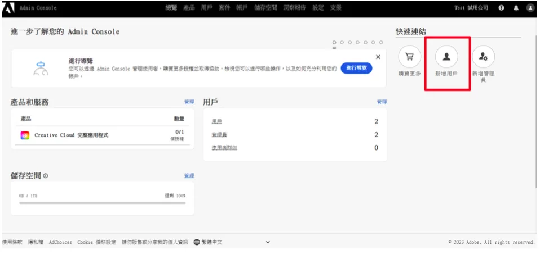Click the Creative Cloud app icon
Viewport: 540px width, 259px height.
[x=25, y=135]
